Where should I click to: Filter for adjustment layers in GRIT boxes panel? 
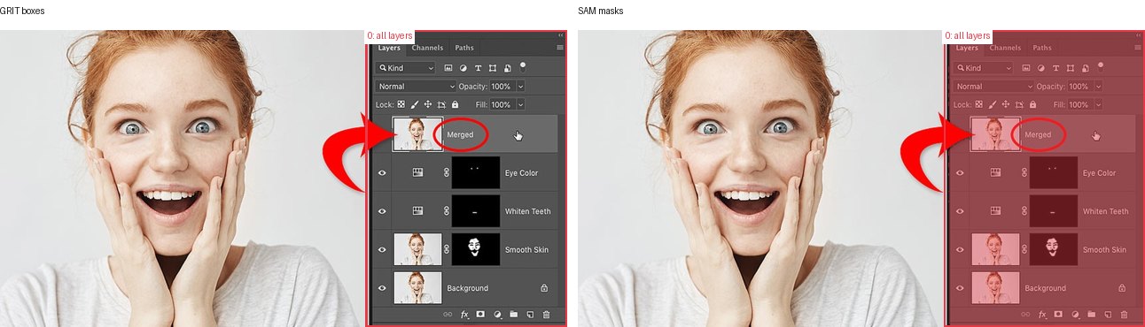point(463,68)
